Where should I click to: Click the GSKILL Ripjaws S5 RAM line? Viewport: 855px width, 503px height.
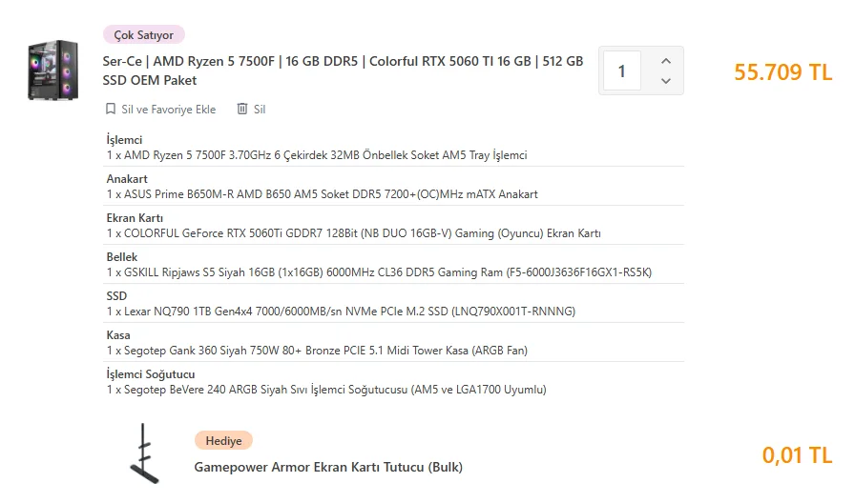(x=379, y=272)
